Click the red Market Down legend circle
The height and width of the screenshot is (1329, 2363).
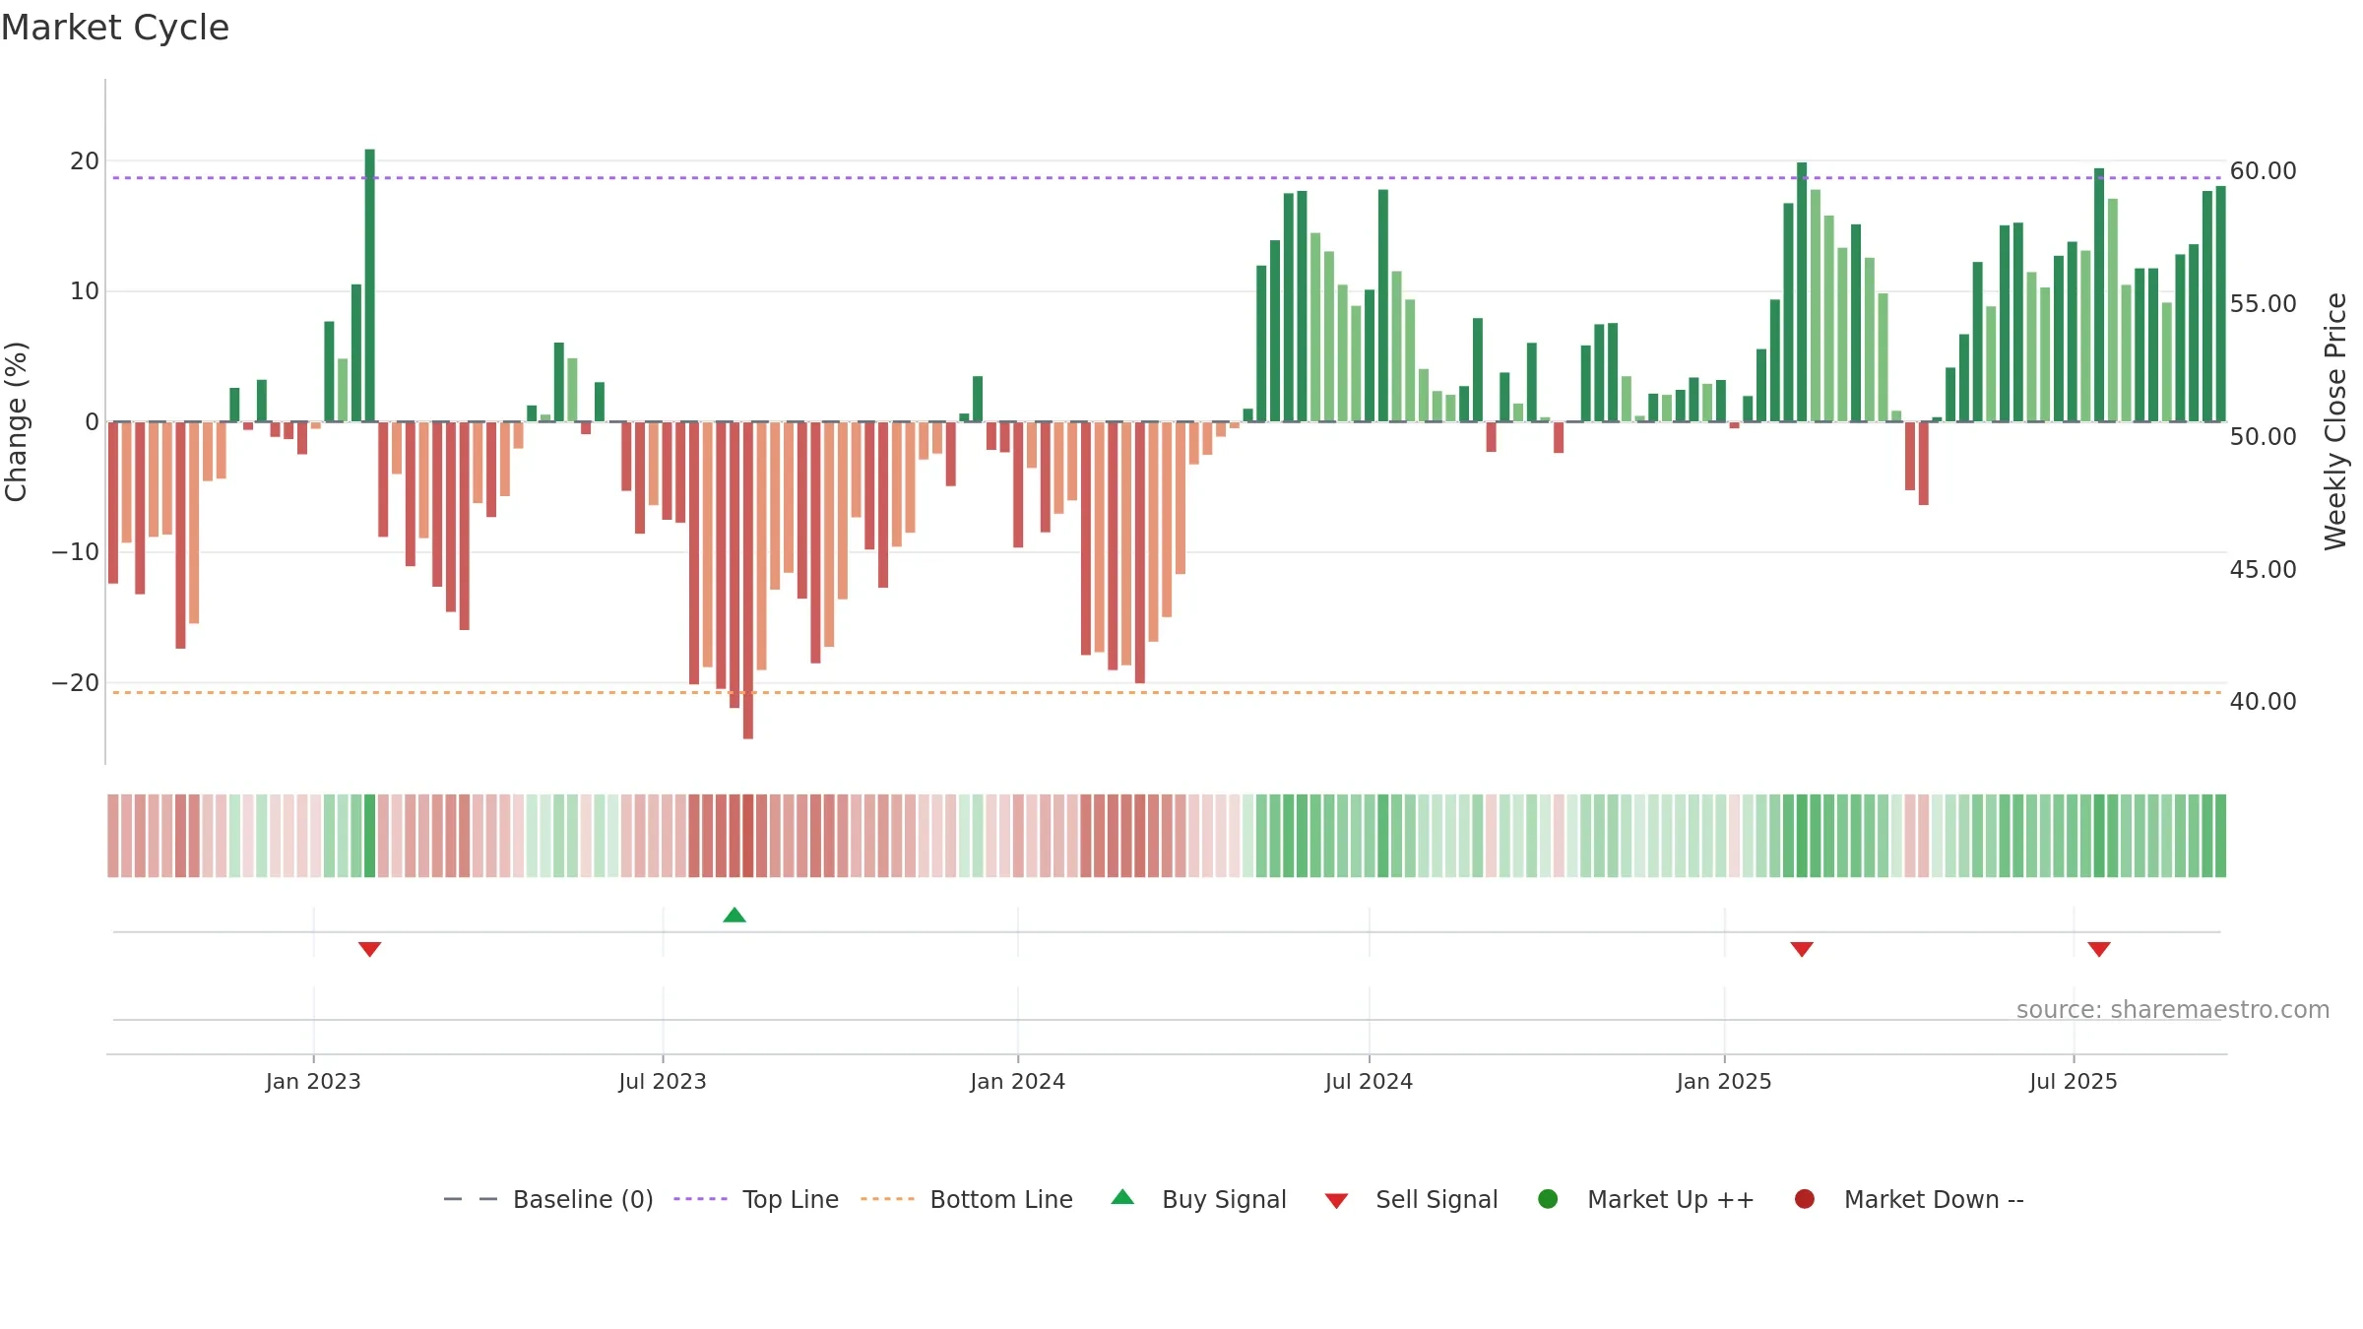tap(1805, 1199)
